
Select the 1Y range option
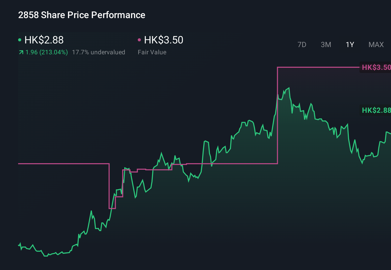350,44
